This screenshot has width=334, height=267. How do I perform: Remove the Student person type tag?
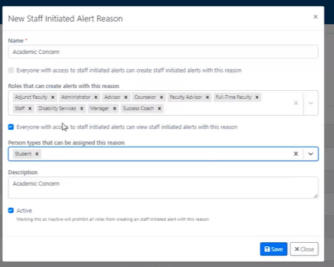pos(37,154)
